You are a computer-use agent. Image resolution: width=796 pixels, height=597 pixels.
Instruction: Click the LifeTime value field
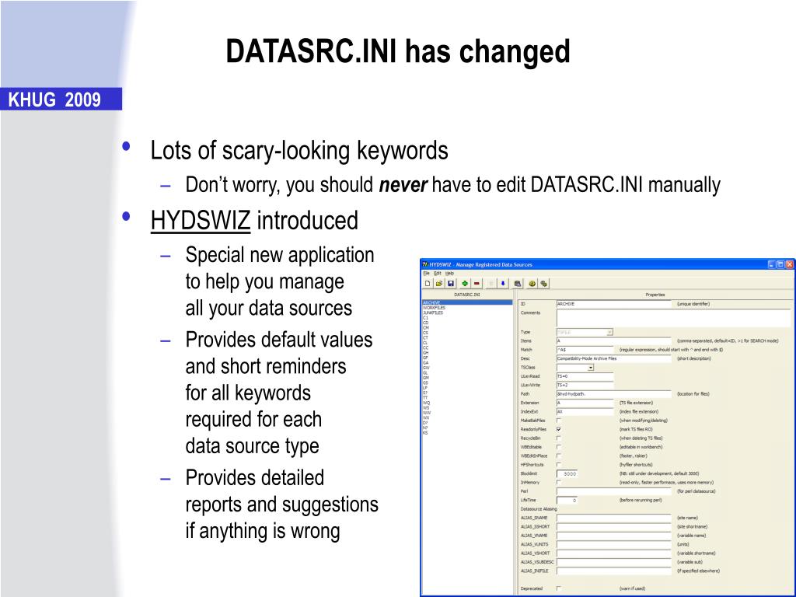tap(567, 500)
